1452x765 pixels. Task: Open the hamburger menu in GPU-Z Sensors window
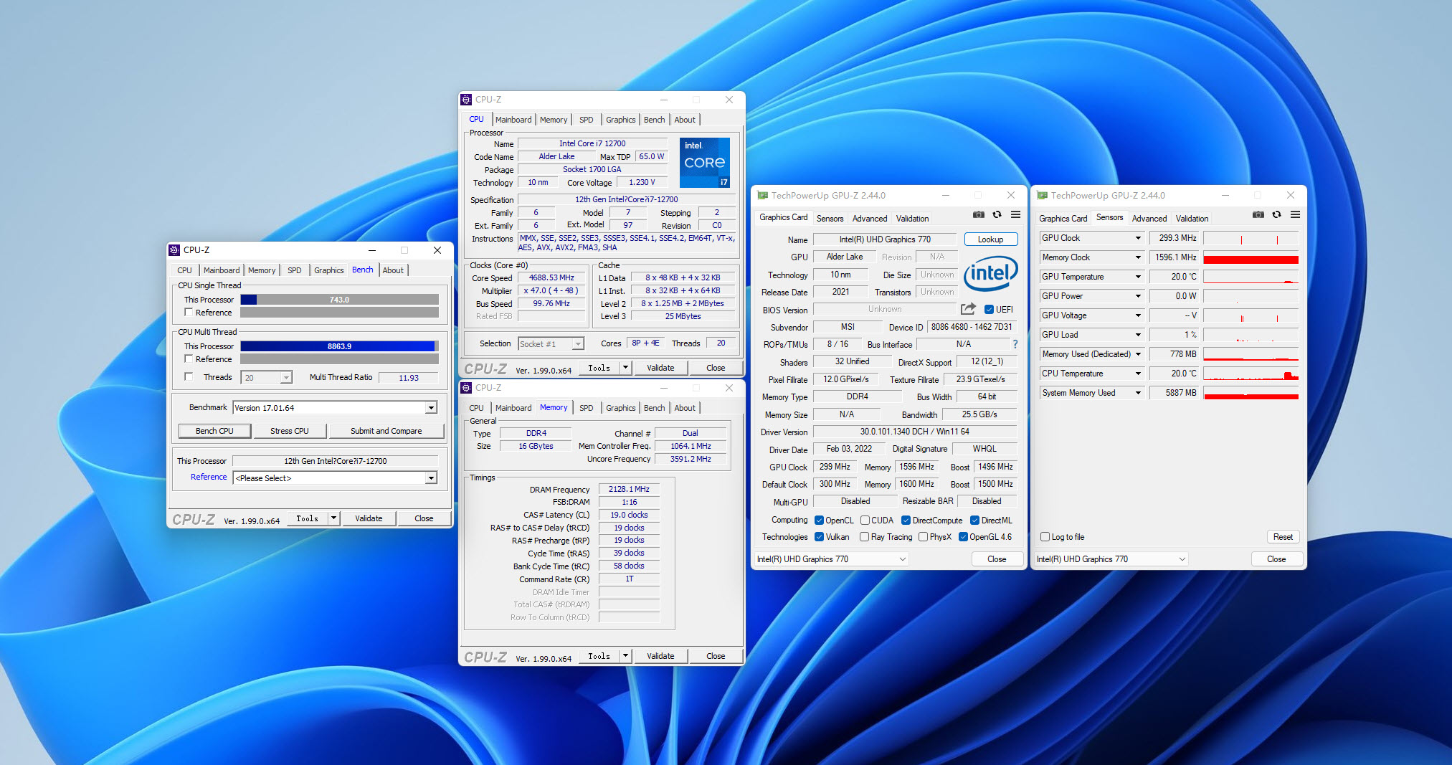pyautogui.click(x=1295, y=214)
